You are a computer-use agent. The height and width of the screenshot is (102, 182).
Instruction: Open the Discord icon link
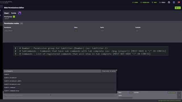tap(174, 2)
